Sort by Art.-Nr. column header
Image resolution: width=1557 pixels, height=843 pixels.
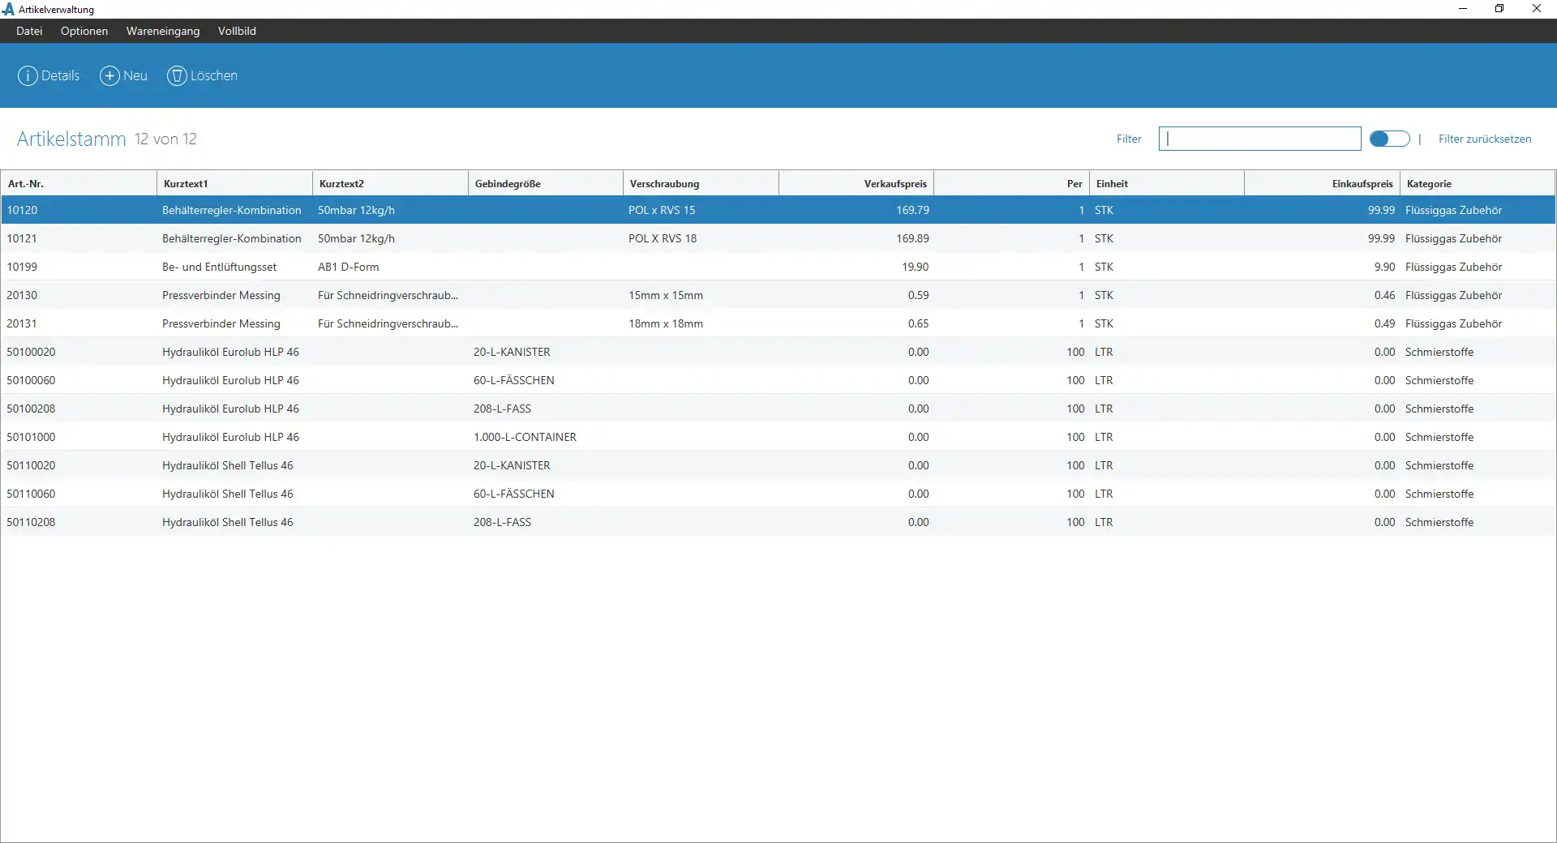tap(79, 183)
